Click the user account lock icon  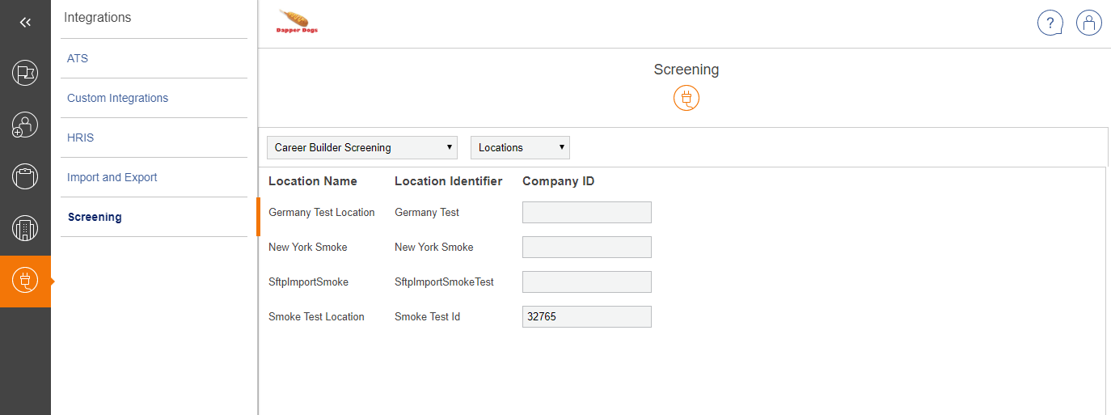(x=1089, y=23)
